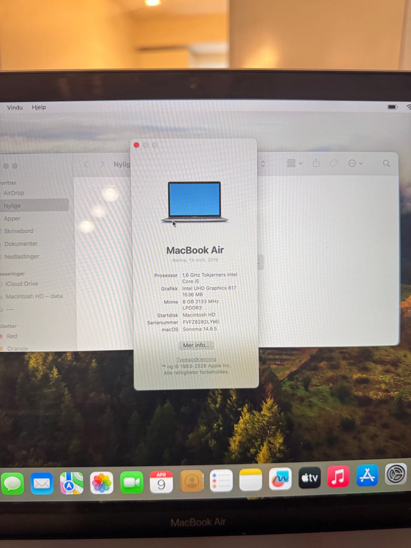Open the Calendar icon showing APR 9
Viewport: 411px width, 548px height.
161,482
